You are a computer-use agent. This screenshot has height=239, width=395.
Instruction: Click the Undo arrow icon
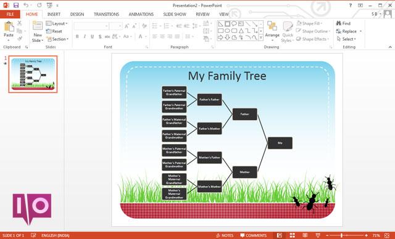(x=26, y=5)
